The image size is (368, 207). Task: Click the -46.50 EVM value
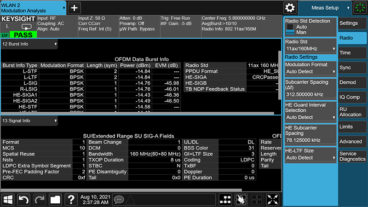(x=172, y=101)
